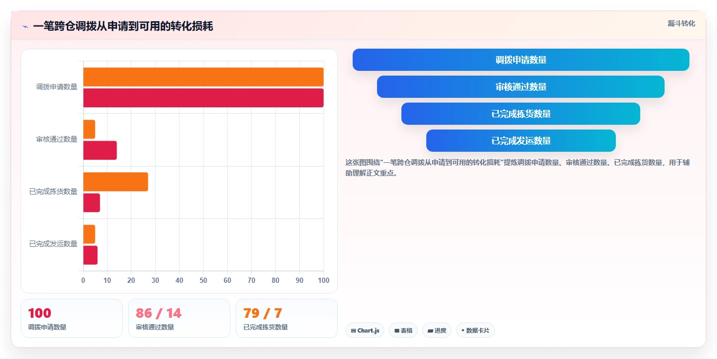Select the 表格 tag chip
This screenshot has width=717, height=359.
[x=403, y=330]
